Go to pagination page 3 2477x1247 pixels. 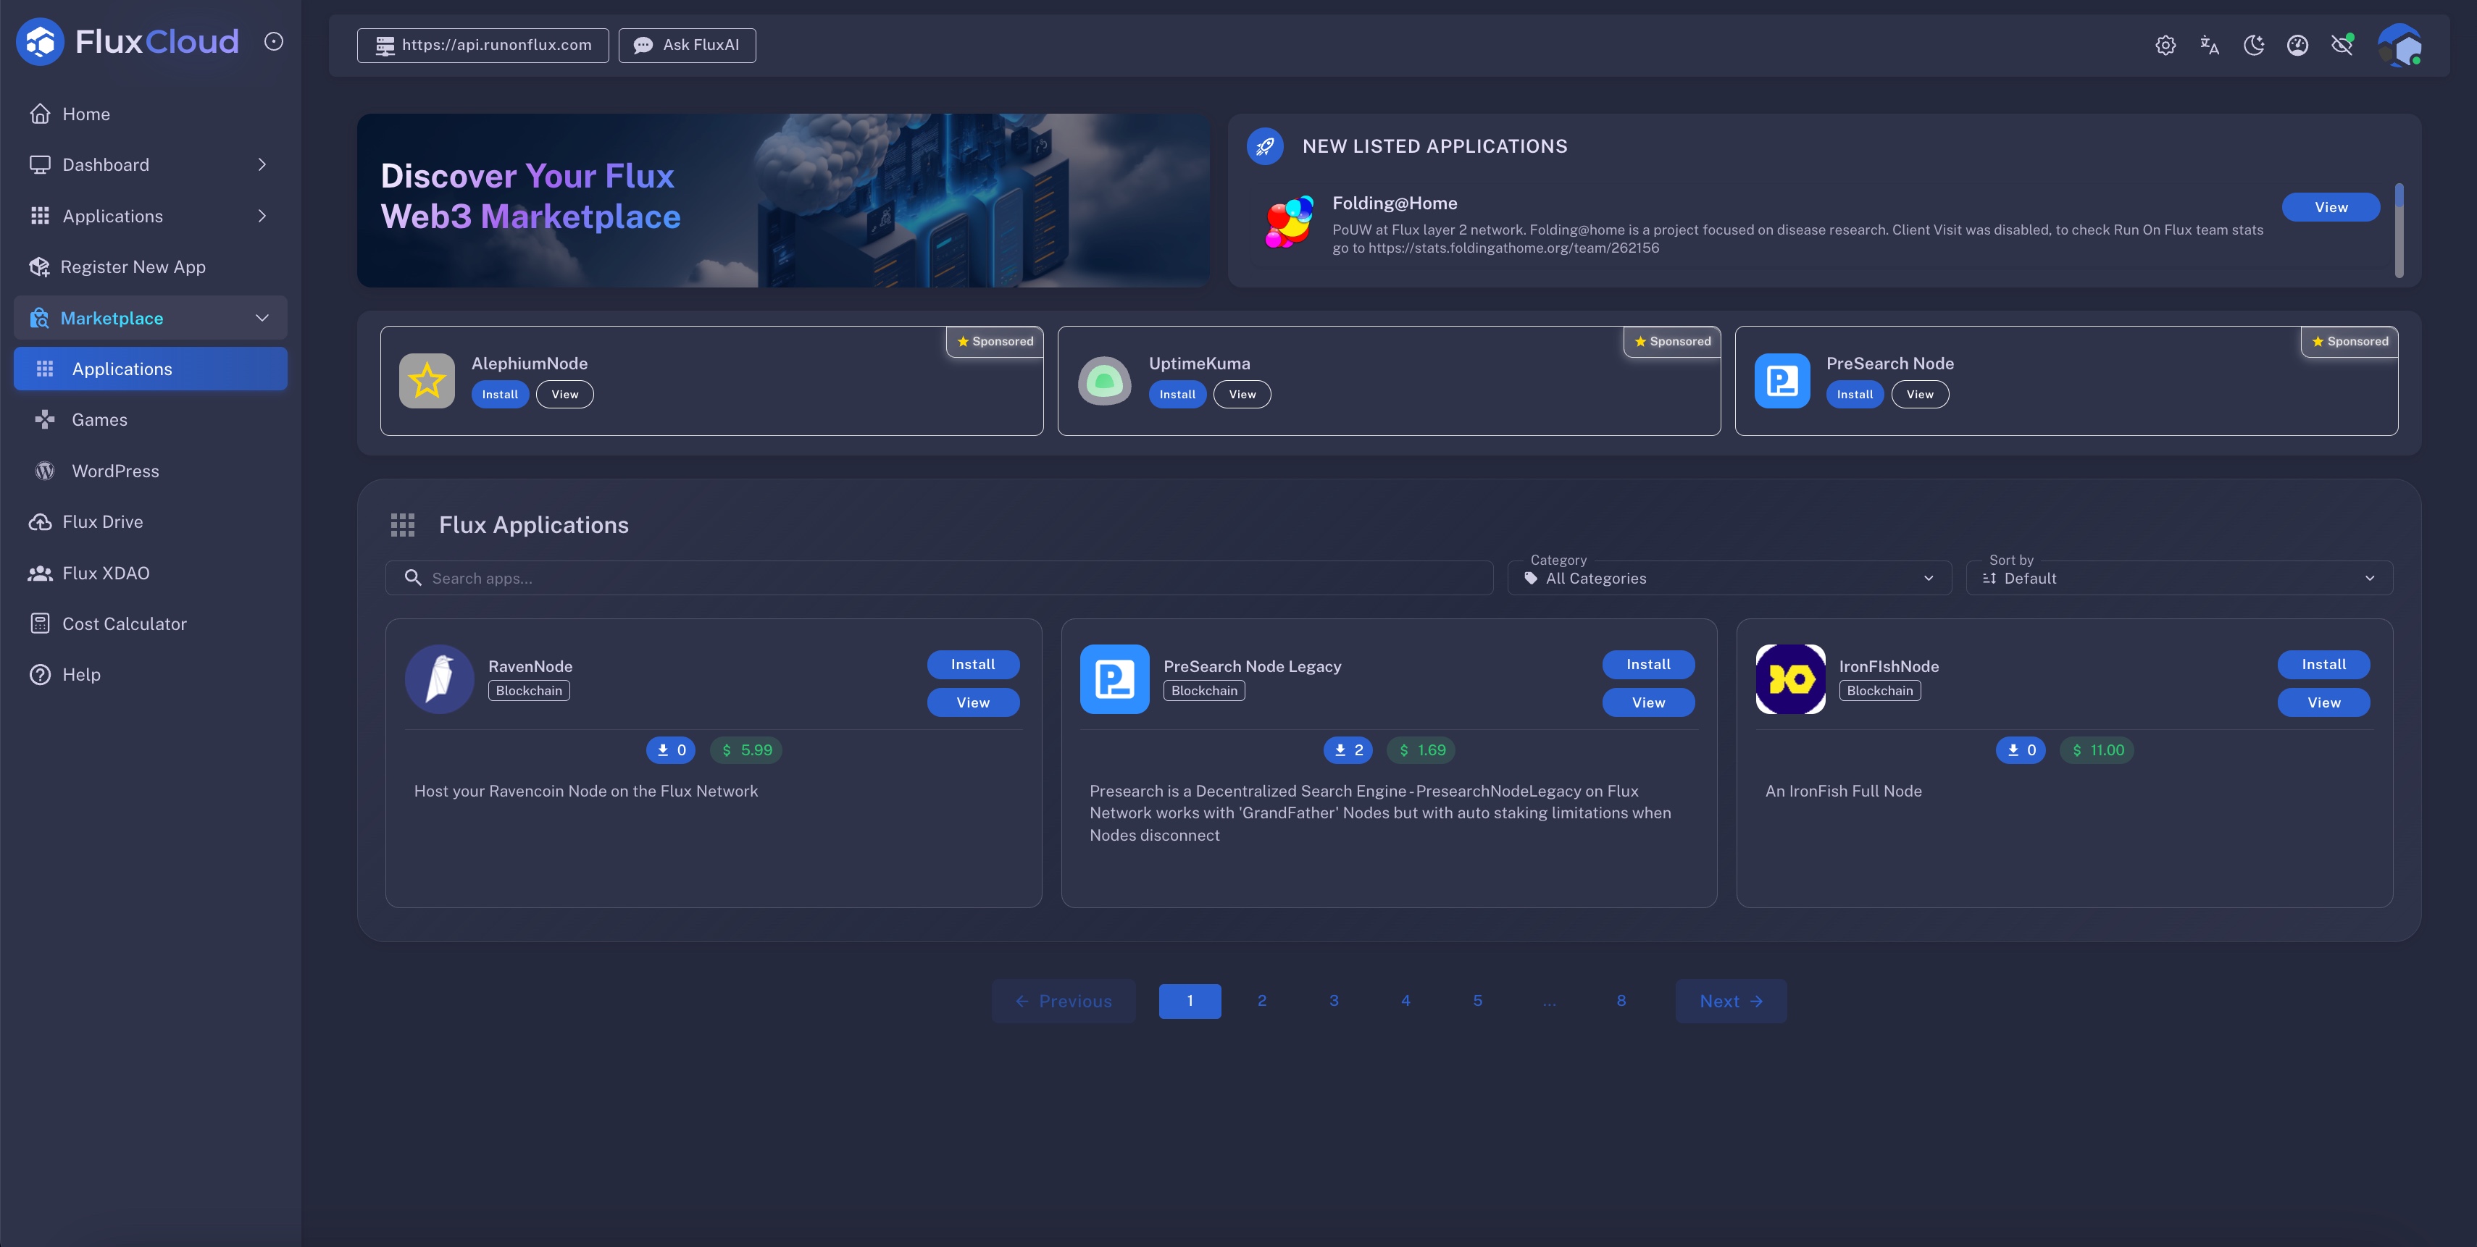(x=1334, y=1001)
